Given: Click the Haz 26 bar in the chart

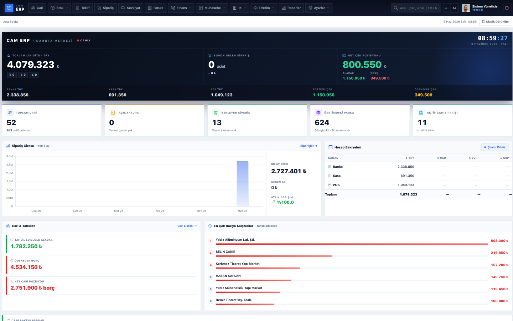Looking at the screenshot, I should point(243,184).
